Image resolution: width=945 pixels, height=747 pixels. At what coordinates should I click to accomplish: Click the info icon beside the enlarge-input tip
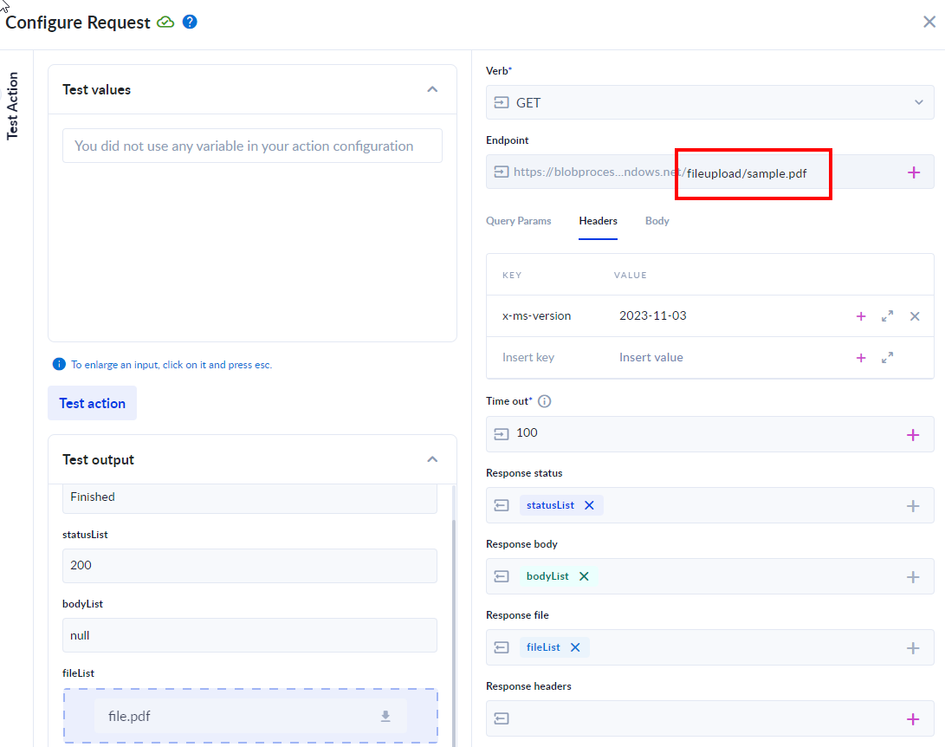tap(59, 364)
